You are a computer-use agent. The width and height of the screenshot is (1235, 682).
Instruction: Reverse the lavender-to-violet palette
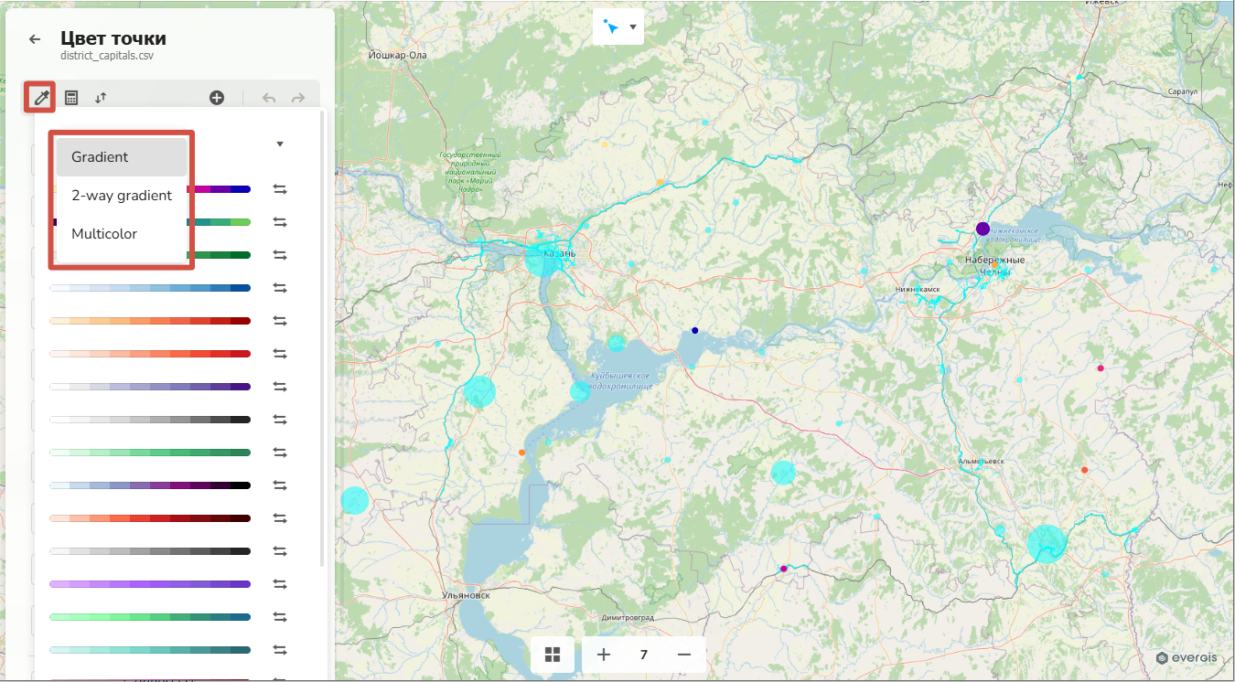pyautogui.click(x=280, y=584)
